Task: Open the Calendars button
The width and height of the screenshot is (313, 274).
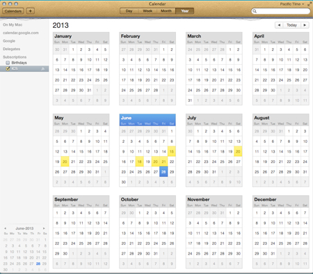Action: (13, 11)
